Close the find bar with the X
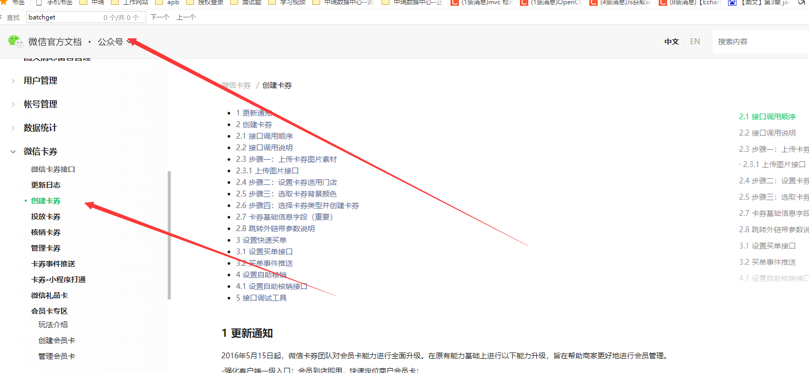The height and width of the screenshot is (373, 809). (2, 17)
